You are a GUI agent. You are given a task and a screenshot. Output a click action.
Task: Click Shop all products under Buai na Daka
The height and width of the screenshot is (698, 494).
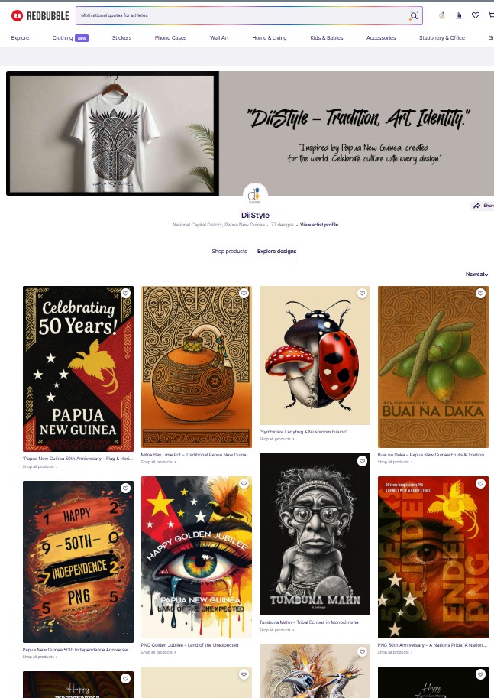tap(395, 462)
